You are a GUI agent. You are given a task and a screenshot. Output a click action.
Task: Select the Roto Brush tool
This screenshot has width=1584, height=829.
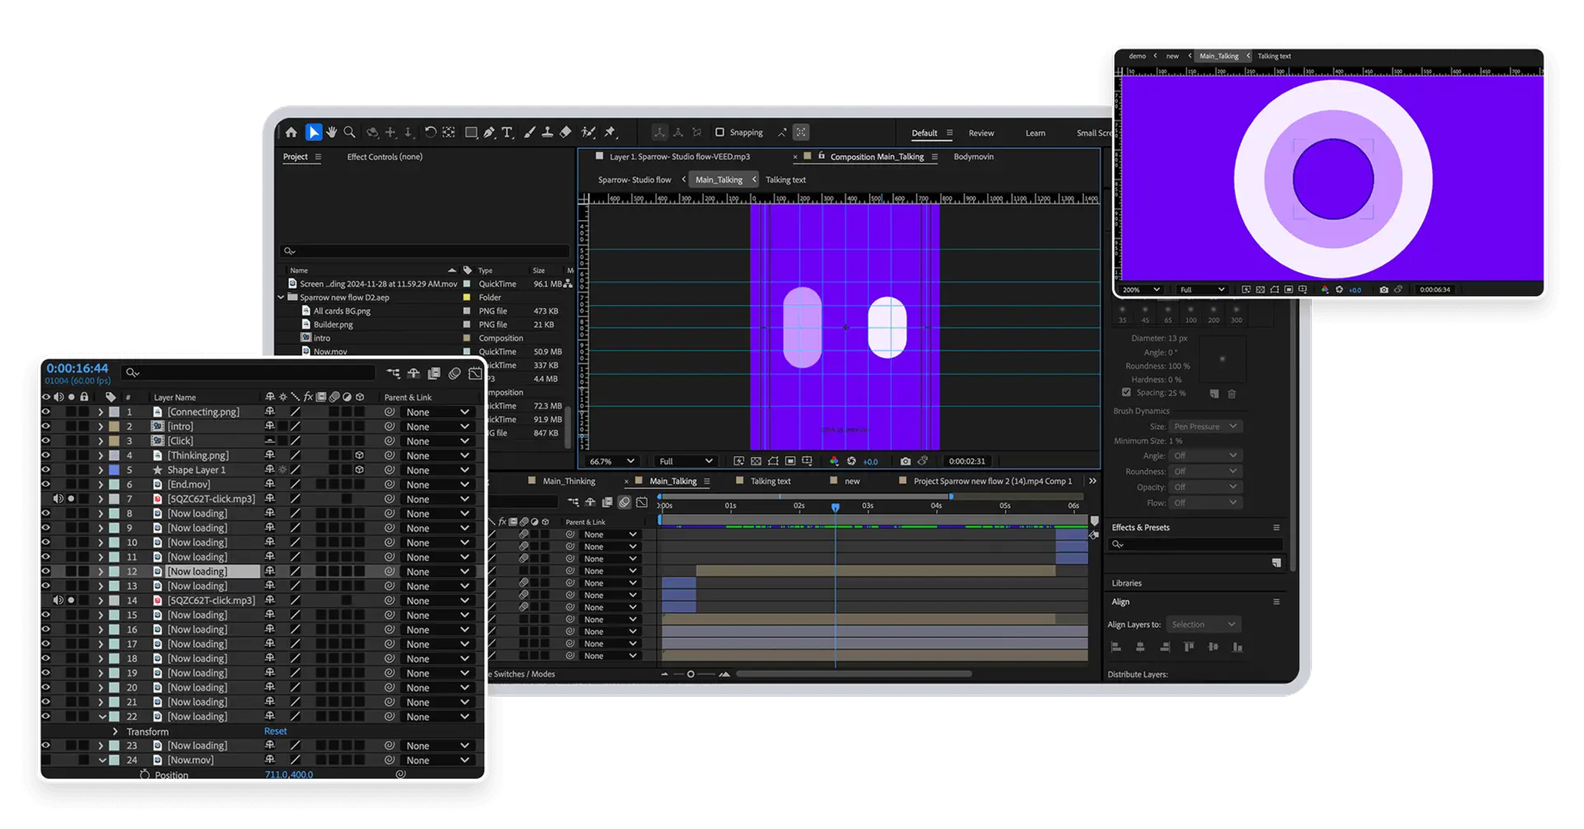click(x=589, y=133)
